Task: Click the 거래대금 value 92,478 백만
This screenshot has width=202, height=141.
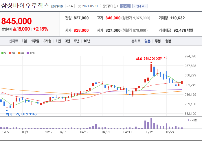Action: 183,31
